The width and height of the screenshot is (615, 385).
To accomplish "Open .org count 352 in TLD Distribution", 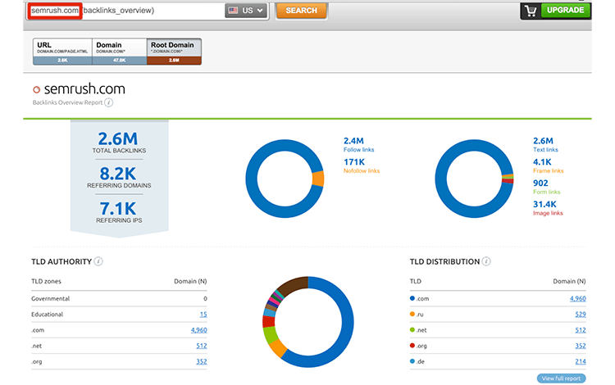I will pos(581,346).
